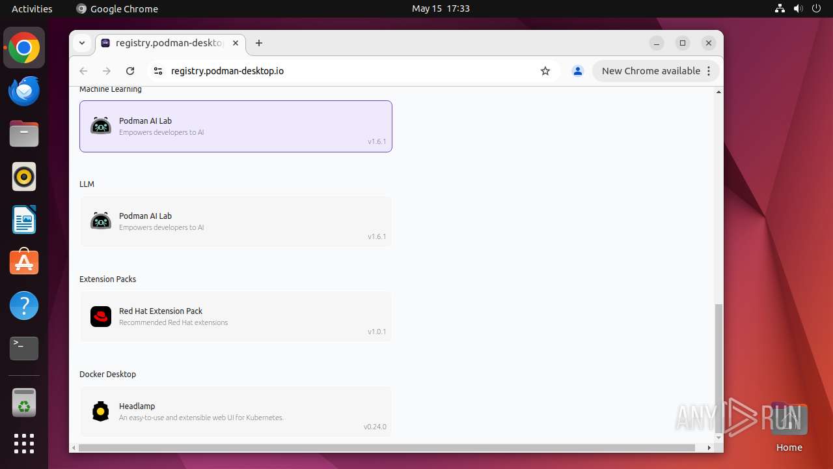833x469 pixels.
Task: Click the scroll left arrow
Action: [74, 448]
